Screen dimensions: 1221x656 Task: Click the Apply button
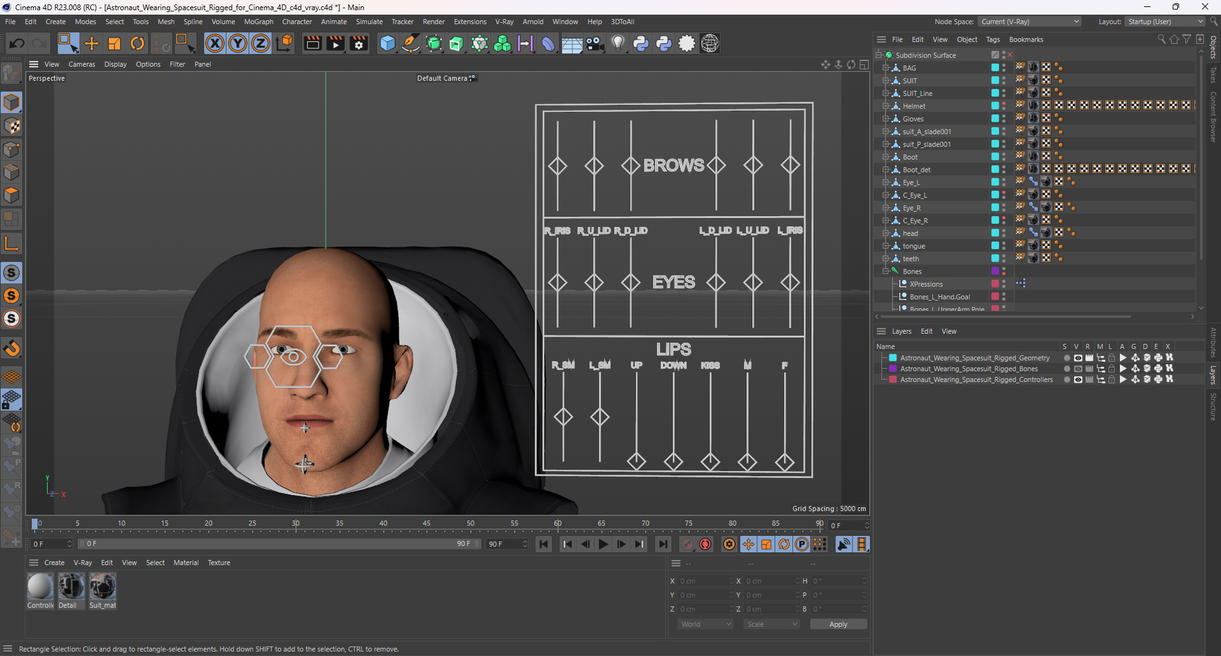point(838,624)
